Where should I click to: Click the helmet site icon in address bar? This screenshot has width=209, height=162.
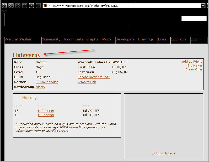[45, 5]
